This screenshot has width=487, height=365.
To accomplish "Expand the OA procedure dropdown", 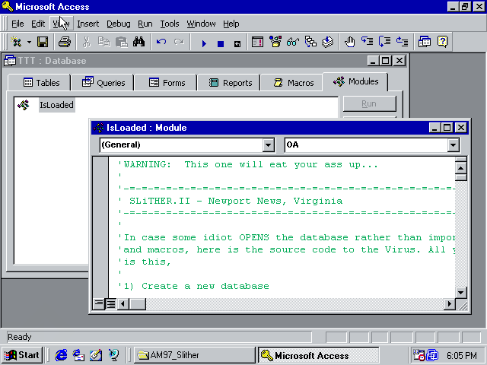I will (x=454, y=145).
